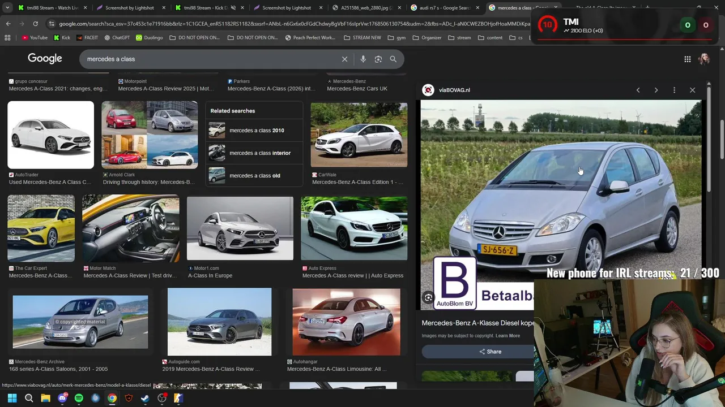725x407 pixels.
Task: Open the Autoguide.com 2019 A-Class thumbnail
Action: (219, 322)
